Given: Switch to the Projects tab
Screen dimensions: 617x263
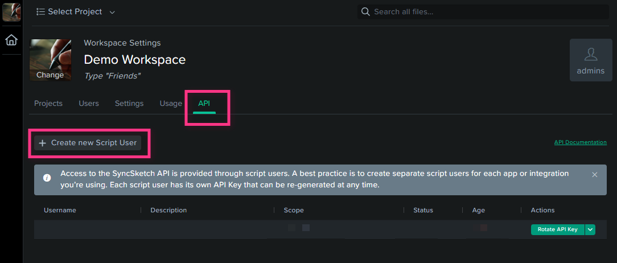Looking at the screenshot, I should tap(48, 104).
